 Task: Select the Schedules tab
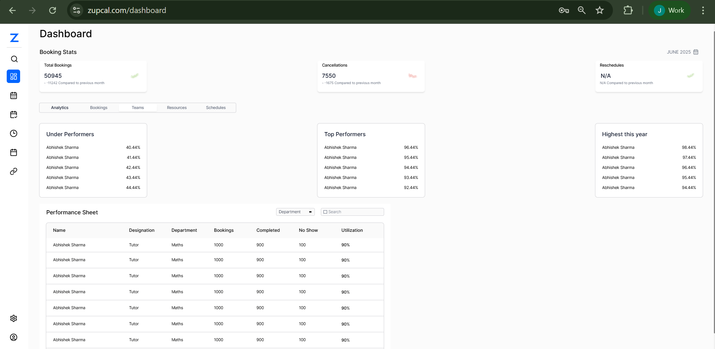(215, 108)
